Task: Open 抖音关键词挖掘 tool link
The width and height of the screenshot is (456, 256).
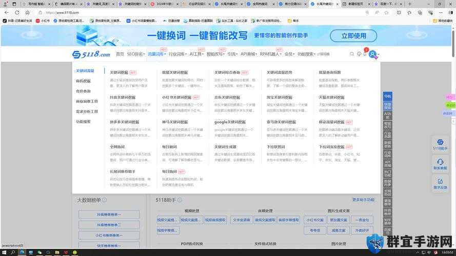Action: [123, 97]
